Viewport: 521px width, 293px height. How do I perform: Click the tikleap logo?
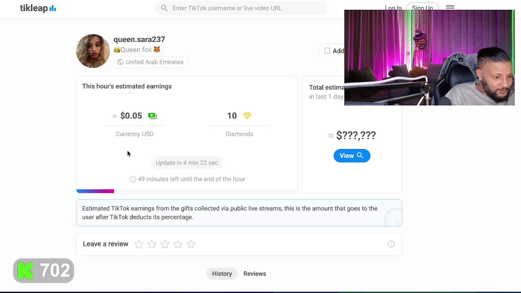[x=38, y=8]
